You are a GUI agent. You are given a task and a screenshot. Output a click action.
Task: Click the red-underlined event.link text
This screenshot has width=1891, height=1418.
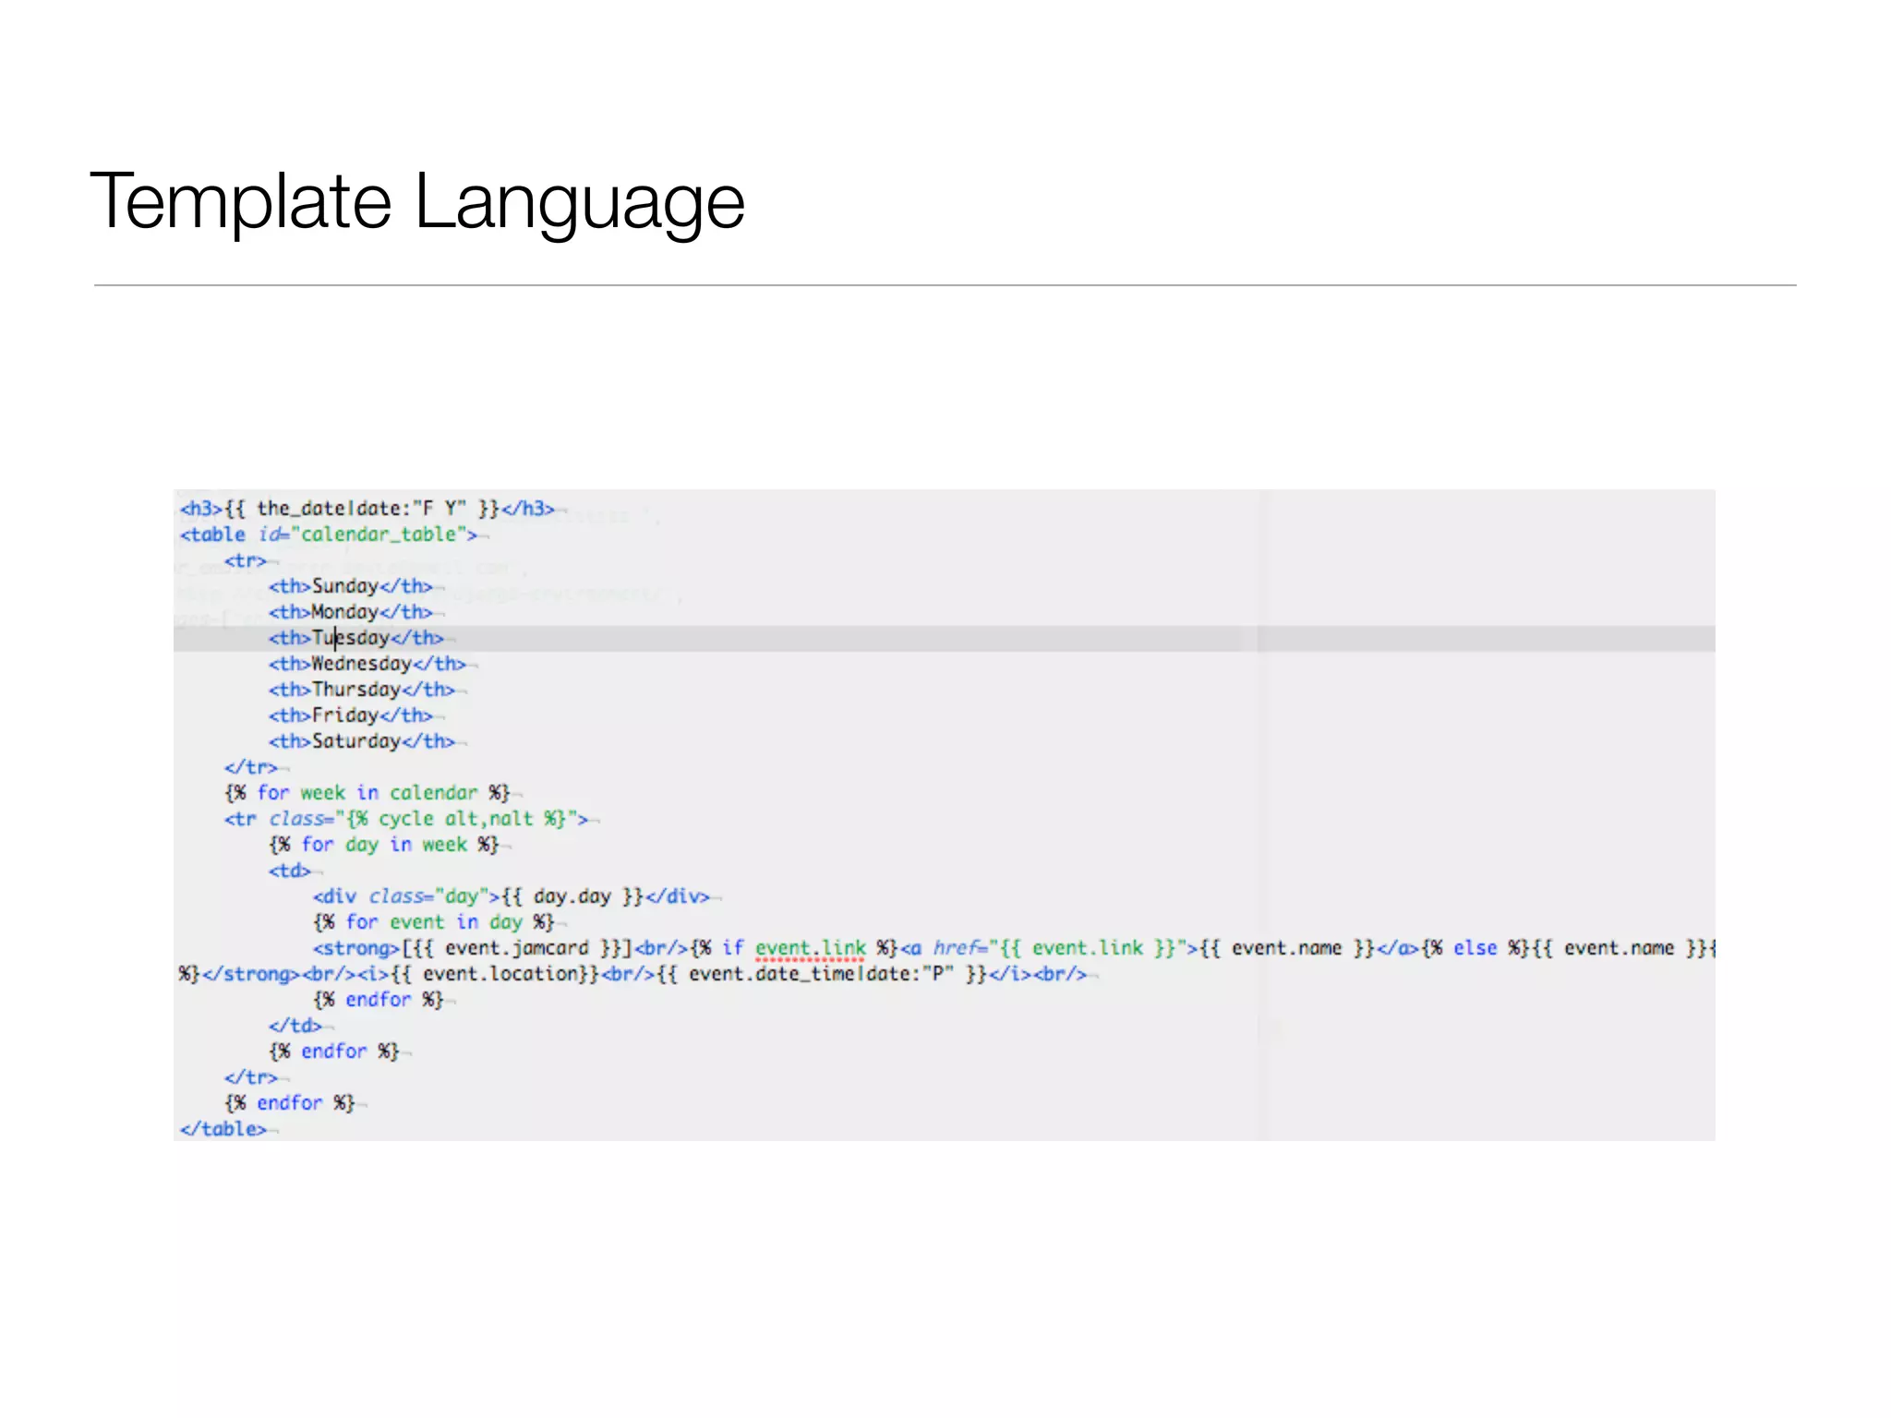(x=810, y=948)
